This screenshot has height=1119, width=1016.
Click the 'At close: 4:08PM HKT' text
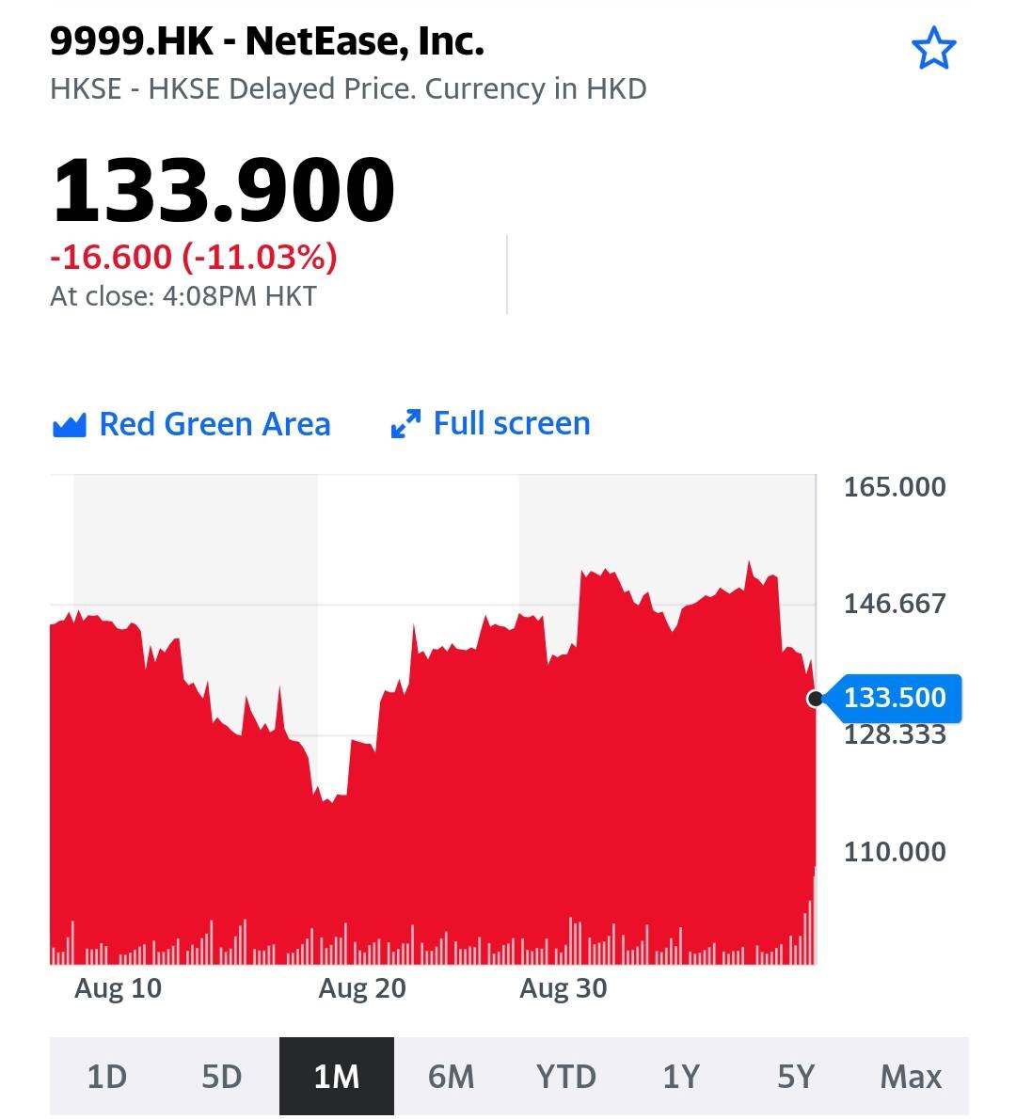183,296
